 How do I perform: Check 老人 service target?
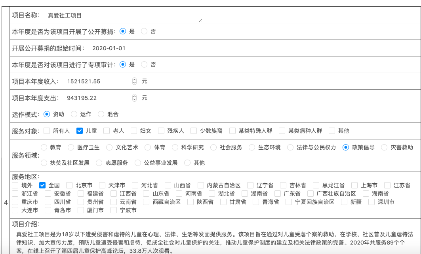pyautogui.click(x=107, y=131)
